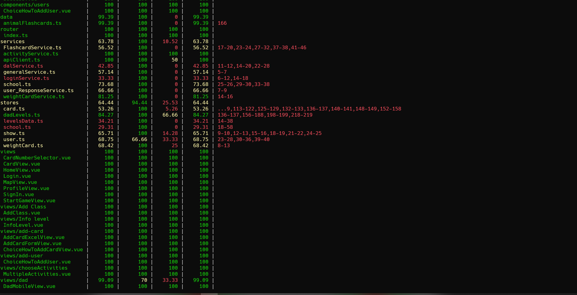
Task: Select the dadLevels.ts file name
Action: (22, 115)
